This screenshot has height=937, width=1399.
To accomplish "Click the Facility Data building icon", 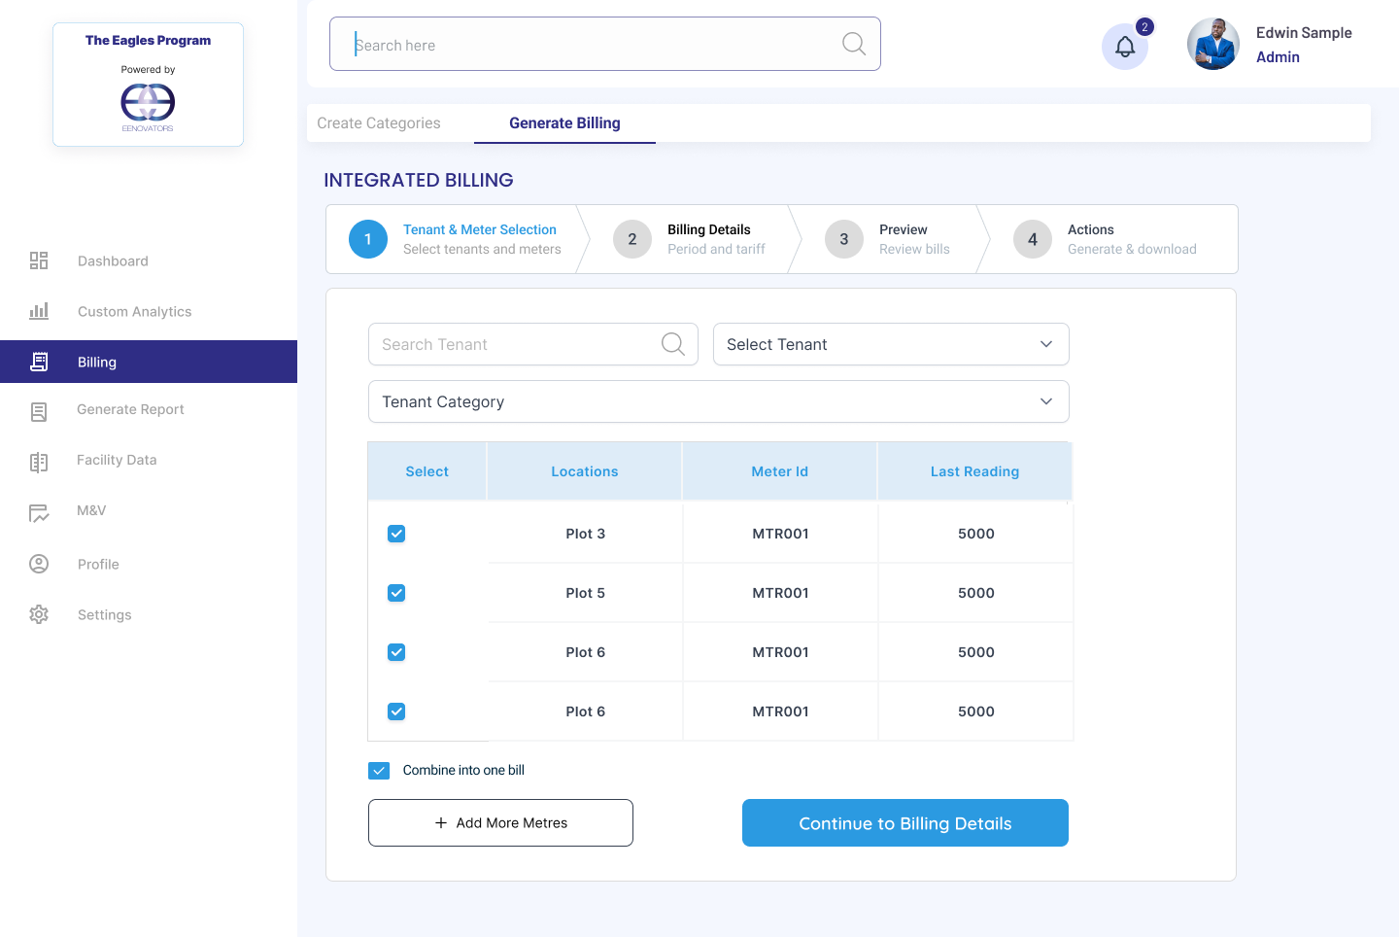I will [x=39, y=463].
